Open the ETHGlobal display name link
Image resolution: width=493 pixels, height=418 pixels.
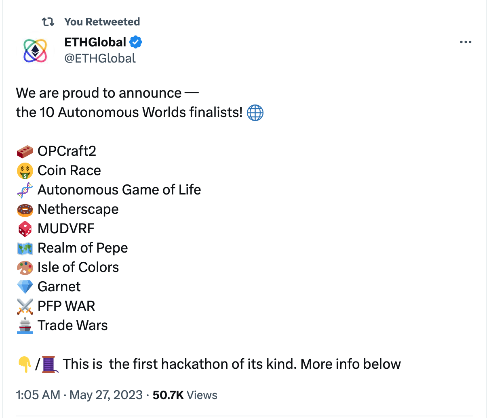click(95, 42)
